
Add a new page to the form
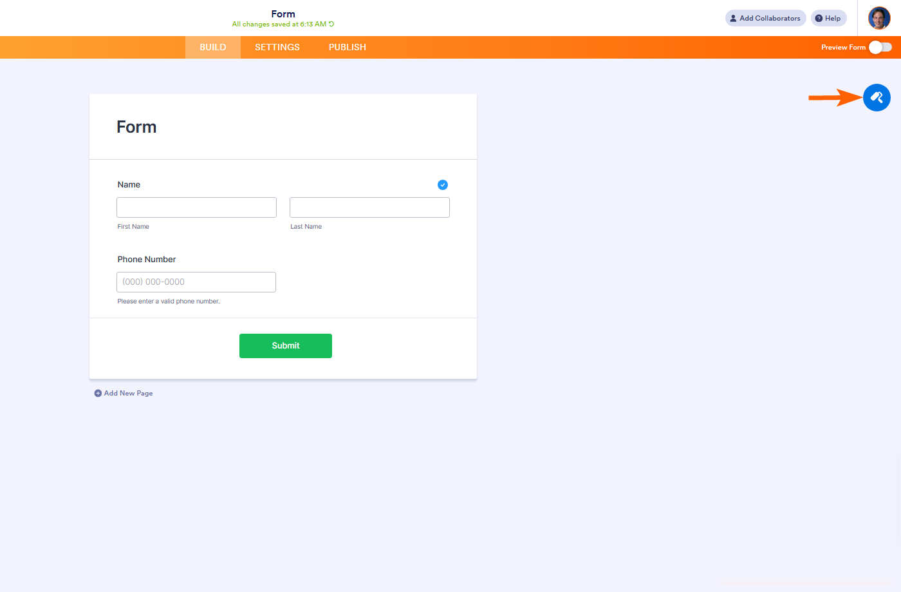124,393
